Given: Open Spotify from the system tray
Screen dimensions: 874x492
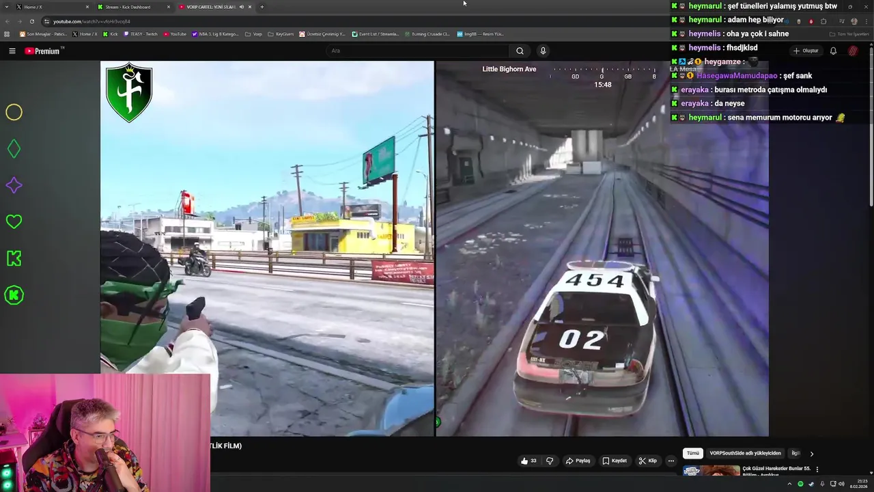Looking at the screenshot, I should click(x=801, y=484).
